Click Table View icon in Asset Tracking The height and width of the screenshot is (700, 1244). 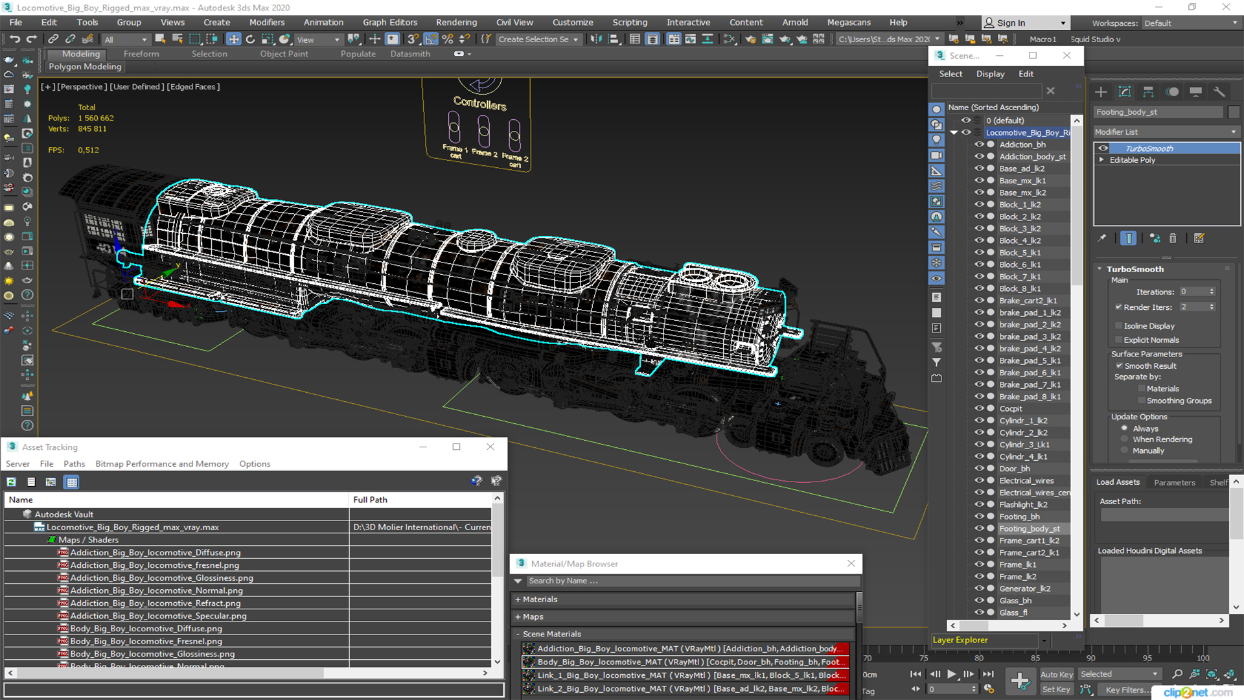pyautogui.click(x=72, y=482)
